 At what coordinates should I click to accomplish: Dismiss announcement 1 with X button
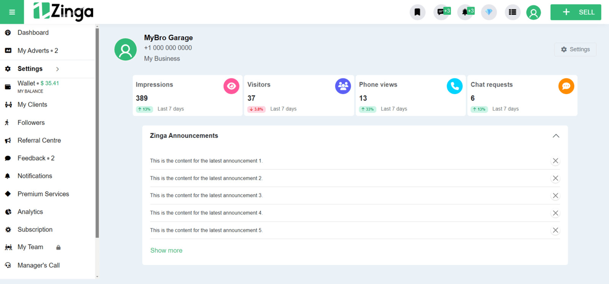coord(555,161)
